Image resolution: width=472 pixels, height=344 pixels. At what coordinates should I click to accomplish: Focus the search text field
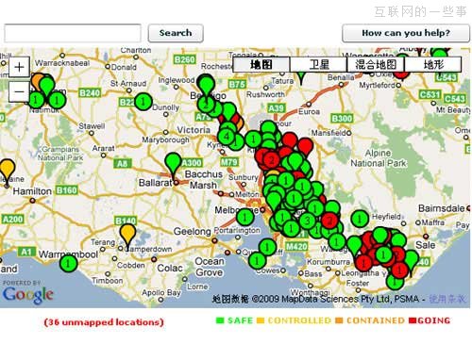click(x=73, y=33)
